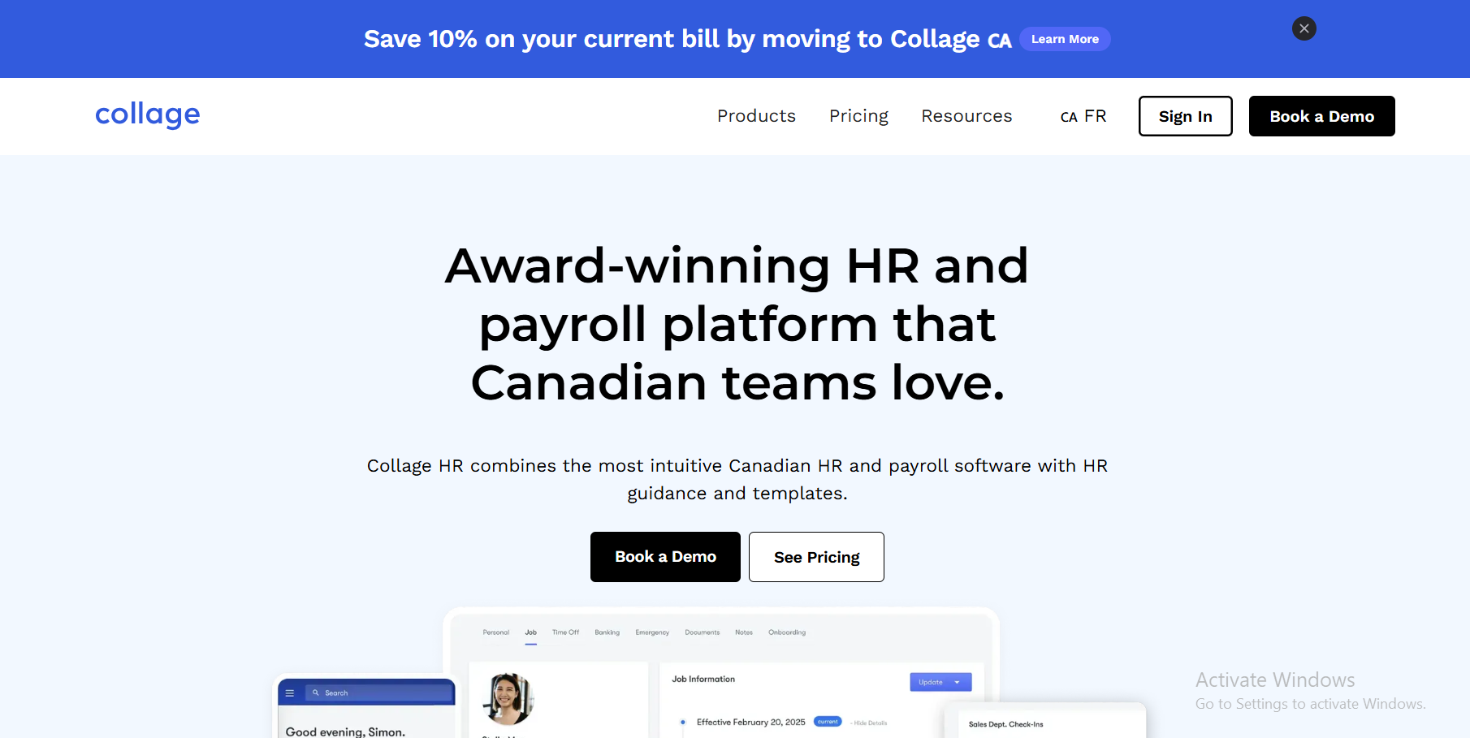Open the Products menu
1470x738 pixels.
[756, 116]
